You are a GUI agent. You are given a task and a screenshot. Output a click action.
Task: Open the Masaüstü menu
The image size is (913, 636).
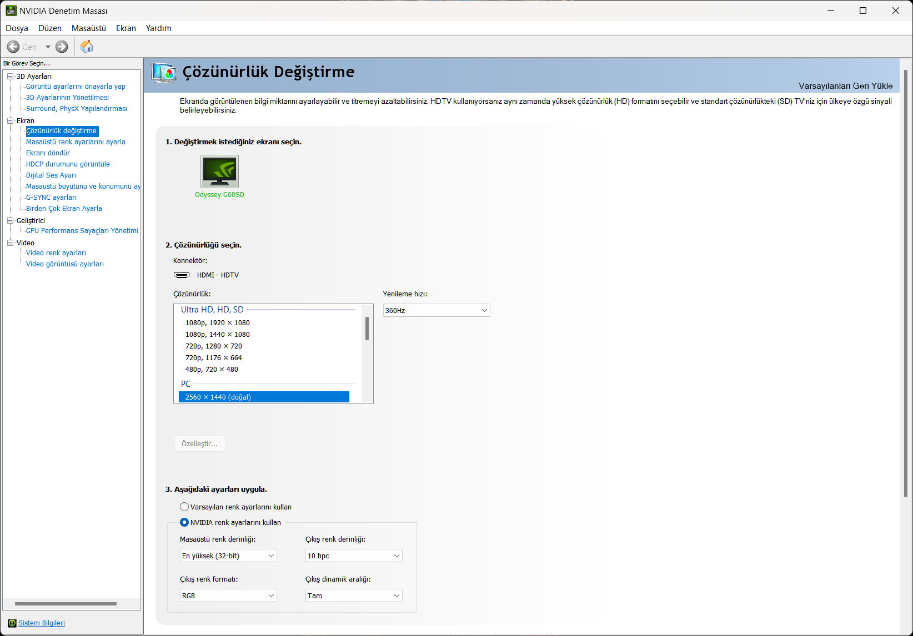click(89, 28)
